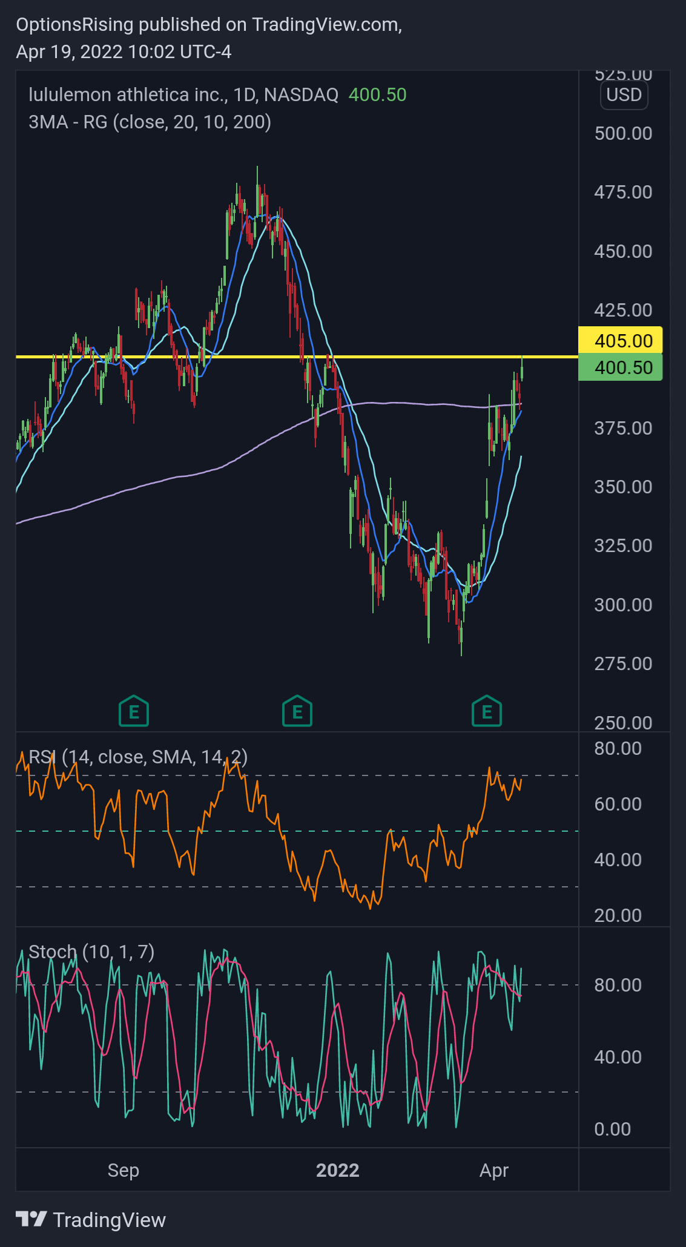Click the 425.00 price axis label
The height and width of the screenshot is (1247, 686).
(x=623, y=310)
